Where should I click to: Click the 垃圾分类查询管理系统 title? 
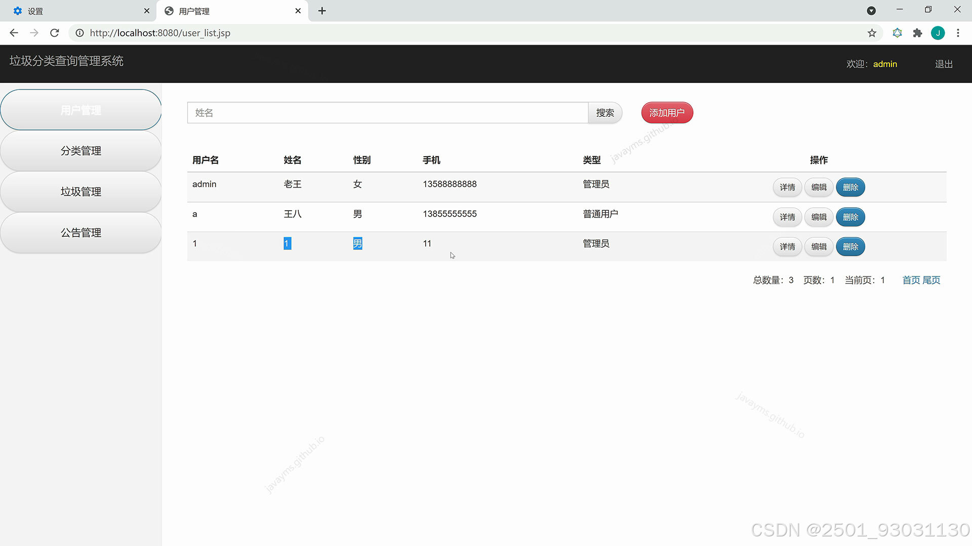click(66, 61)
